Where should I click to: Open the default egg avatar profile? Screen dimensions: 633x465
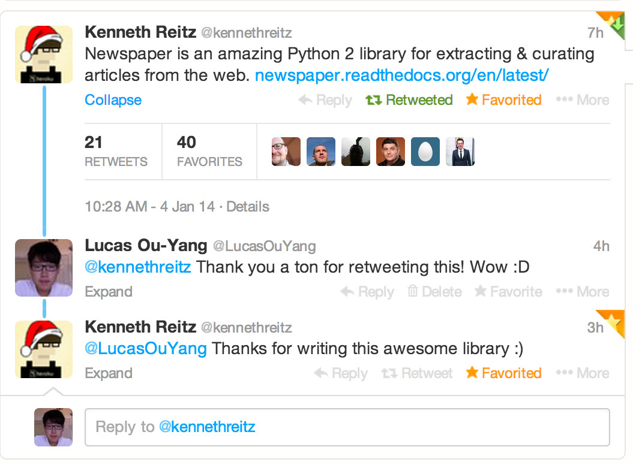pos(425,152)
